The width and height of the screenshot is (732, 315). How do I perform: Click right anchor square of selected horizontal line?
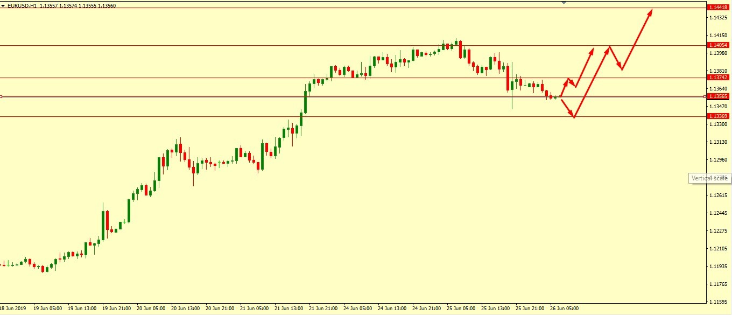(705, 97)
